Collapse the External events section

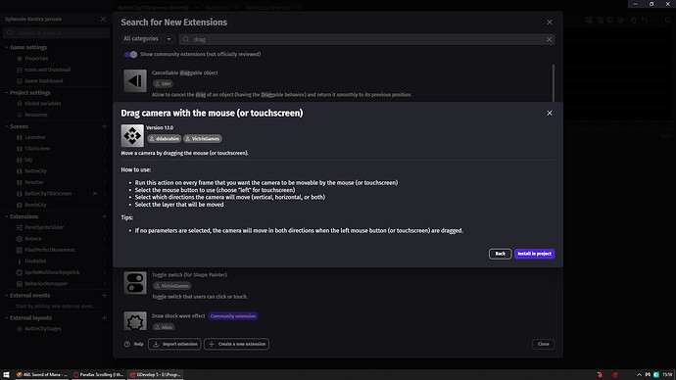coord(7,295)
